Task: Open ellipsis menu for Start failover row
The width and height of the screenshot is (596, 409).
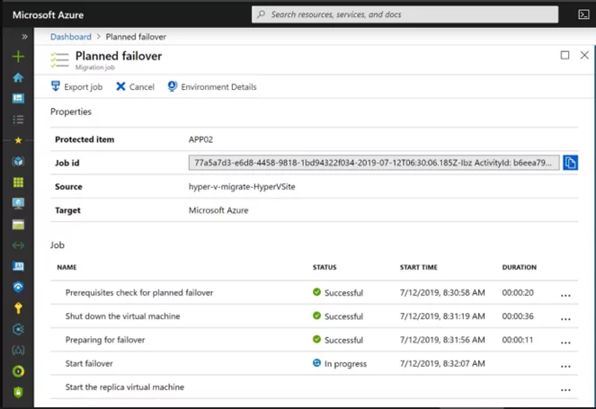Action: click(x=565, y=366)
